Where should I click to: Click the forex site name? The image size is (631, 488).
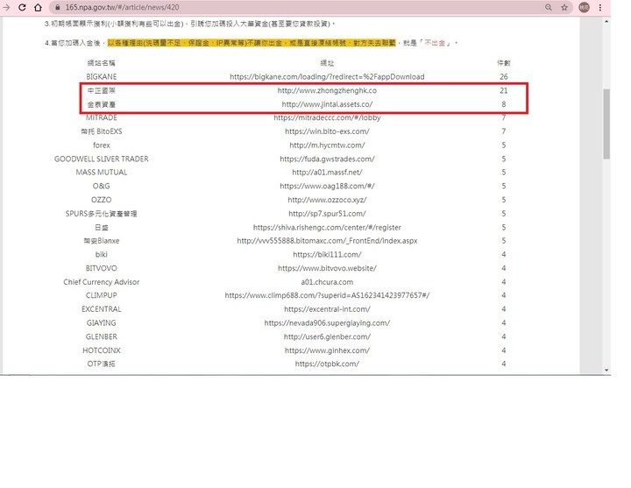(x=102, y=145)
